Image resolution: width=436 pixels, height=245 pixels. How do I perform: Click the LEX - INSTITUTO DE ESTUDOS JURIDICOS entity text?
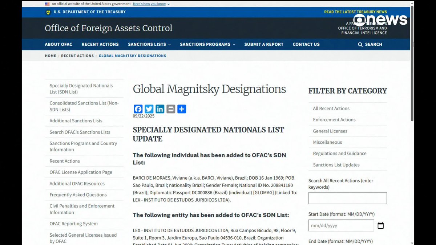tap(215, 238)
